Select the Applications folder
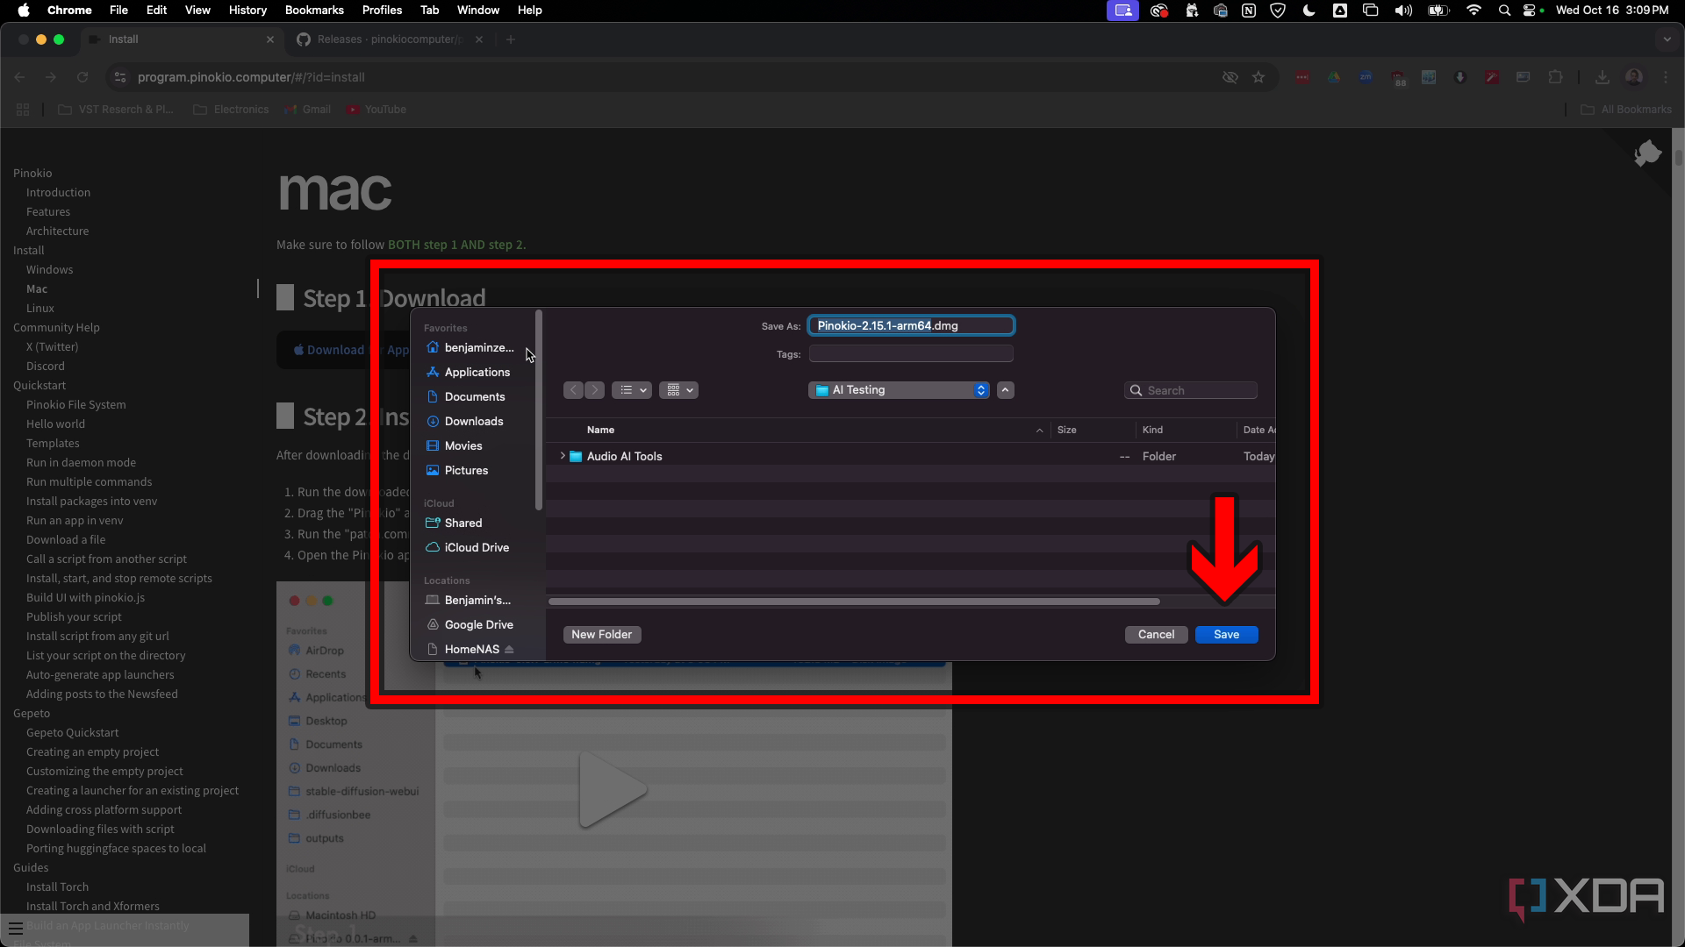This screenshot has height=947, width=1685. tap(477, 371)
